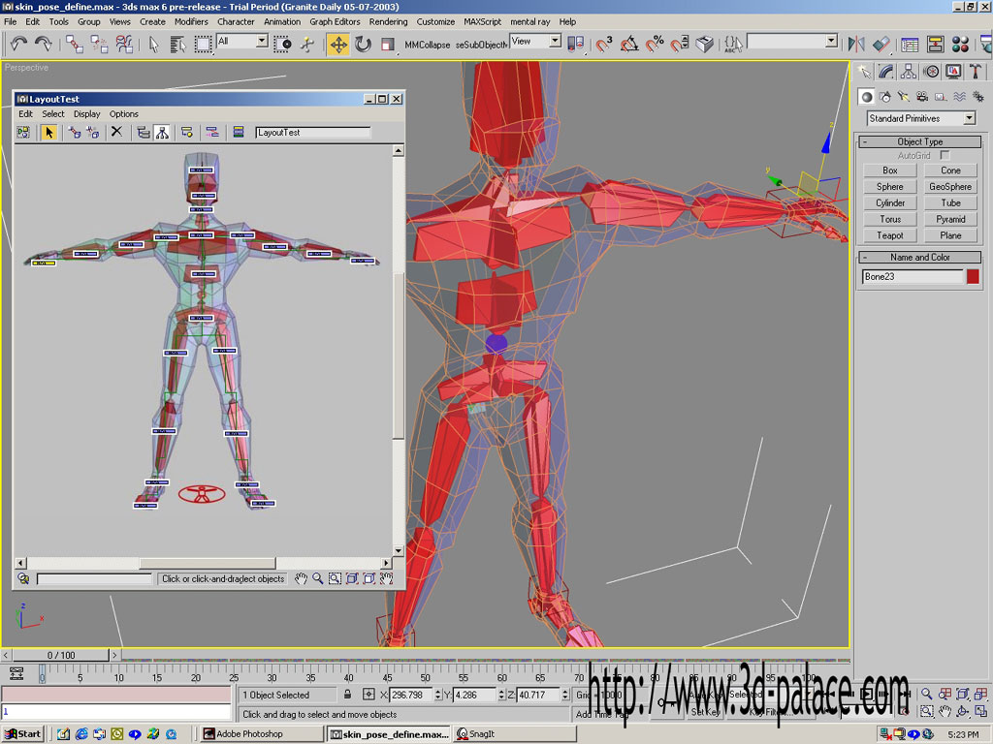Viewport: 993px width, 744px height.
Task: Click LayoutTest vertical scrollbar down arrow
Action: coord(399,550)
